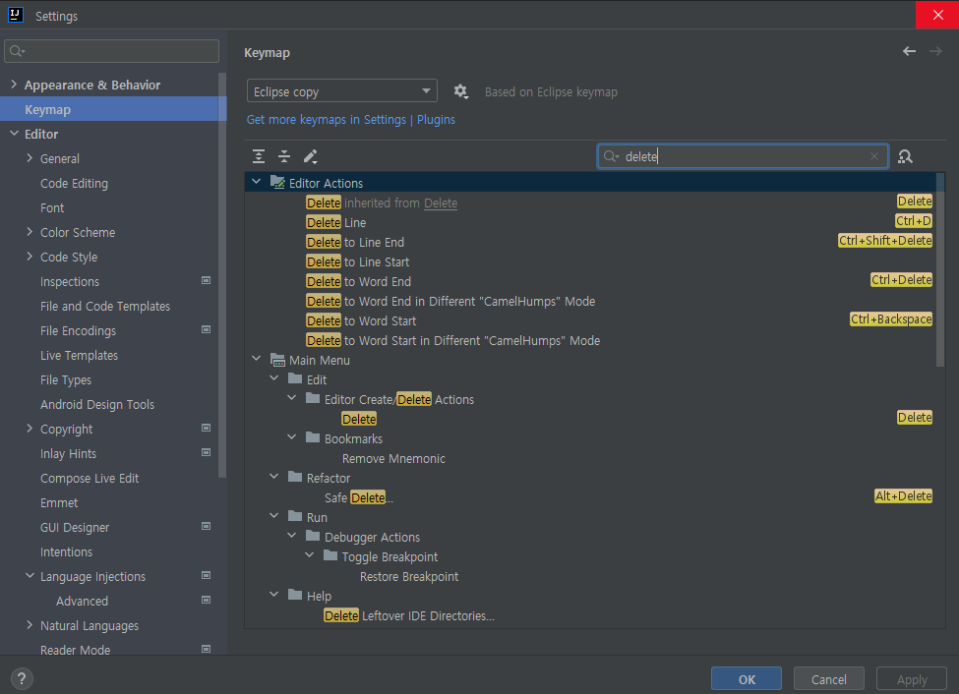Image resolution: width=959 pixels, height=694 pixels.
Task: Click the keymap tree vertical scrollbar
Action: tap(940, 269)
